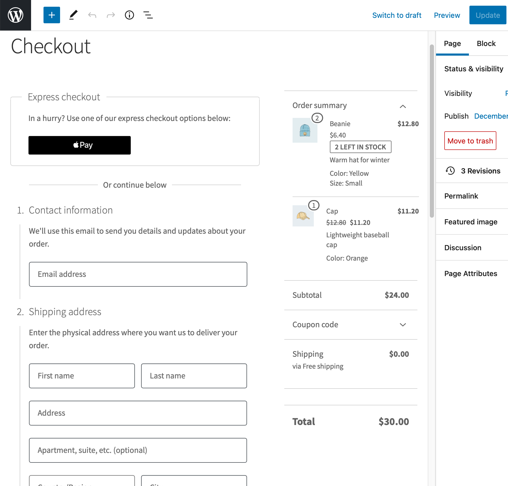Open the WordPress logo menu
This screenshot has width=508, height=486.
[16, 15]
